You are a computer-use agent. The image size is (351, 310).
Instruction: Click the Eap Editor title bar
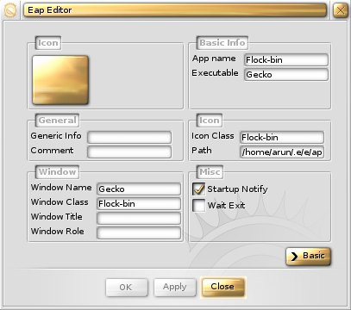(175, 10)
